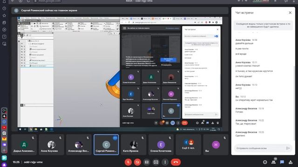
Task: Select the Дарья Анисимова participant tile
Action: (24, 145)
